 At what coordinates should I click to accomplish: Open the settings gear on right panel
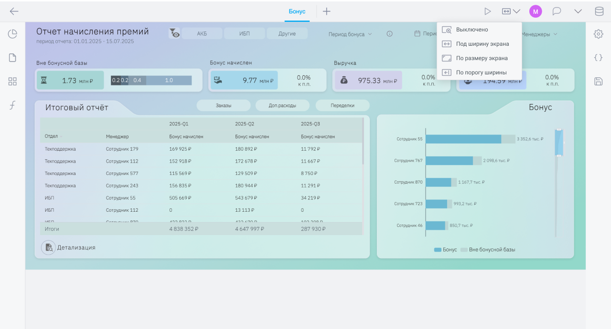pos(598,34)
